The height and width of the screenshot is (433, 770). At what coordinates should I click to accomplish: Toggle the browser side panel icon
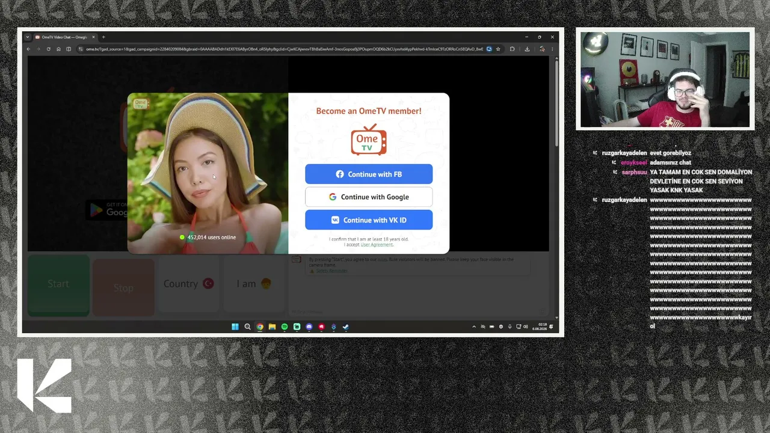tap(69, 49)
